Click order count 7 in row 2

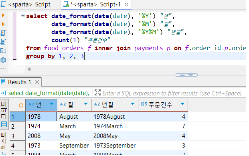pos(163,126)
